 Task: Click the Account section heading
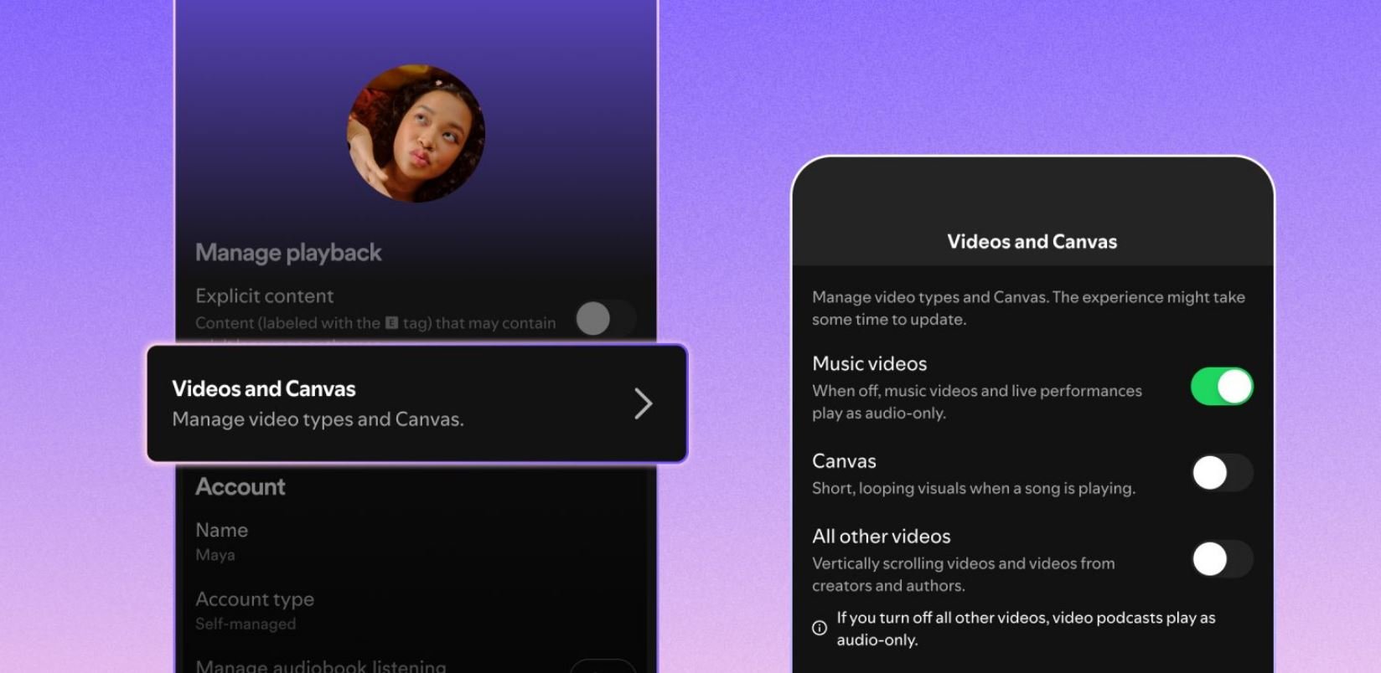pyautogui.click(x=241, y=487)
